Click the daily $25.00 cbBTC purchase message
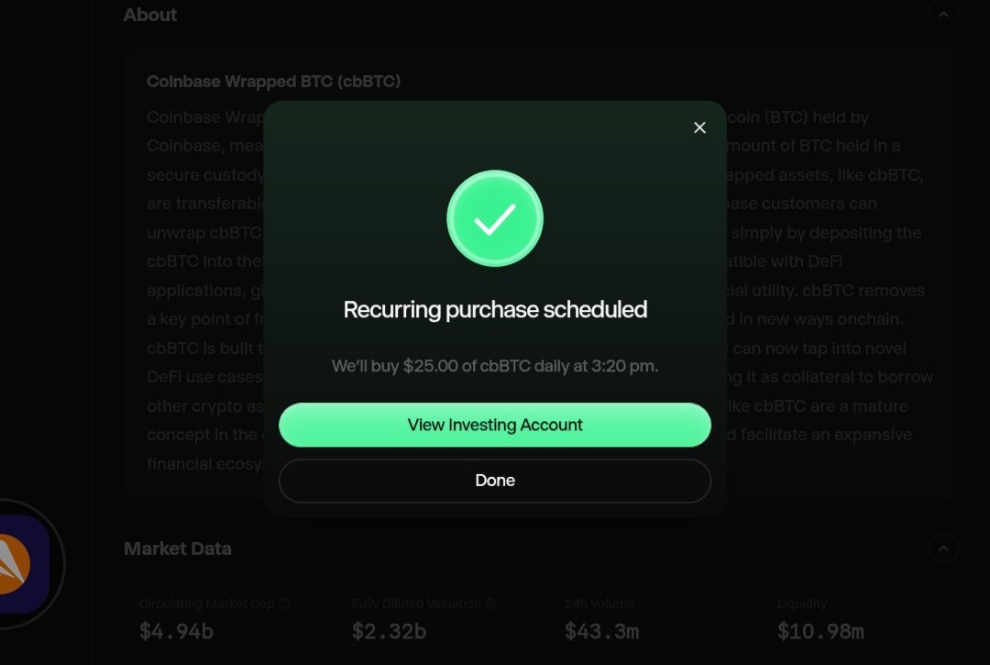 [x=495, y=366]
